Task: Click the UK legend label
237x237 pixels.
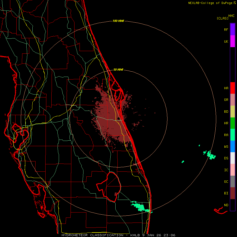Action: coord(226,41)
